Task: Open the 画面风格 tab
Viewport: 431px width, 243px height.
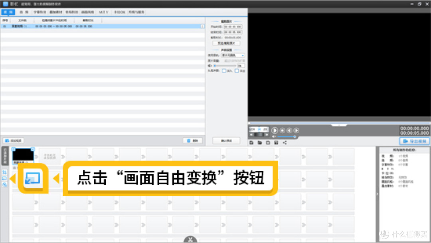Action: [88, 12]
